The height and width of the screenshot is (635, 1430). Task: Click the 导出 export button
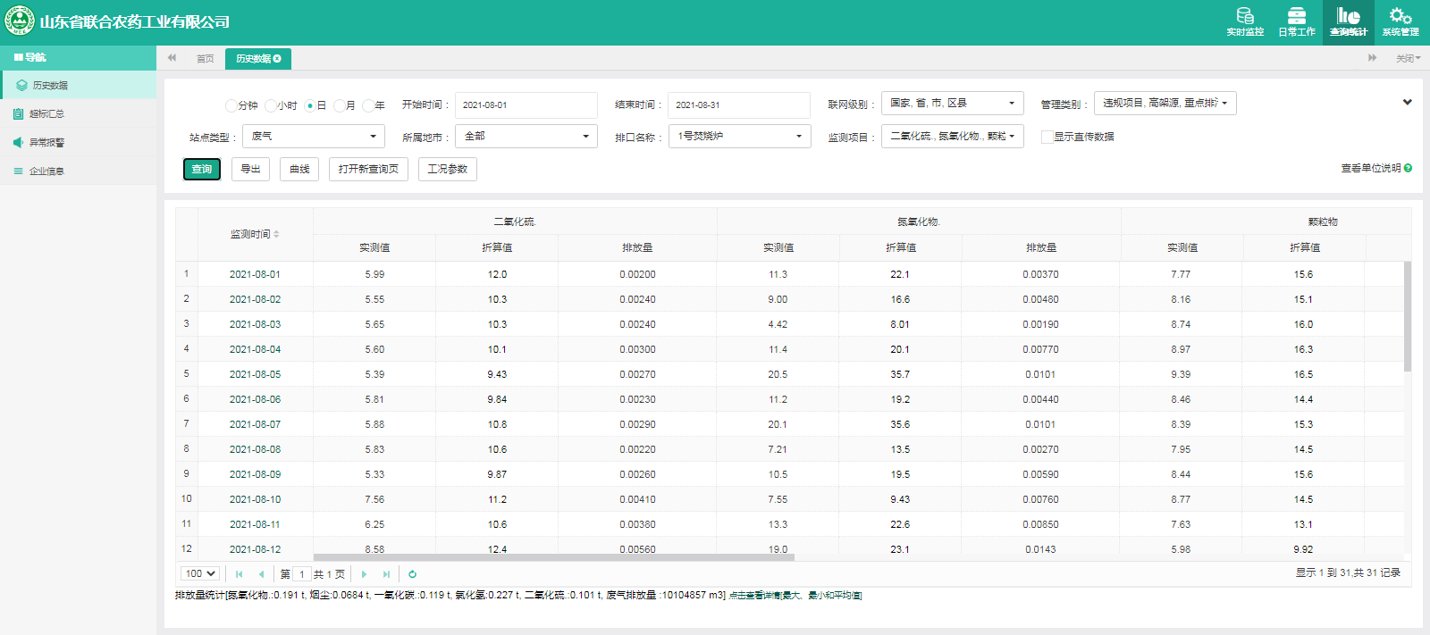[x=250, y=169]
